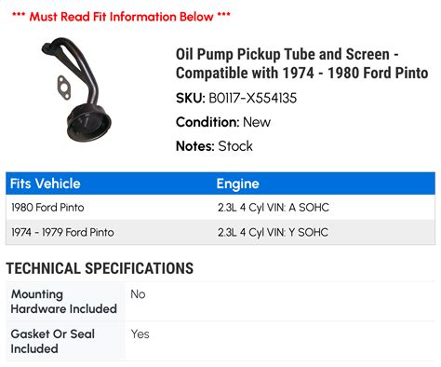This screenshot has height=367, width=441.
Task: Select the 1974 - 1979 Ford Pinto row
Action: pyautogui.click(x=220, y=232)
